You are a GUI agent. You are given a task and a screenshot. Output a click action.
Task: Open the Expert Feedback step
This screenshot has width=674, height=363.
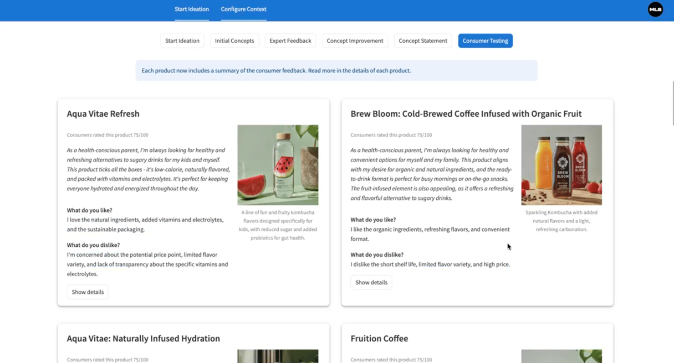pos(290,41)
